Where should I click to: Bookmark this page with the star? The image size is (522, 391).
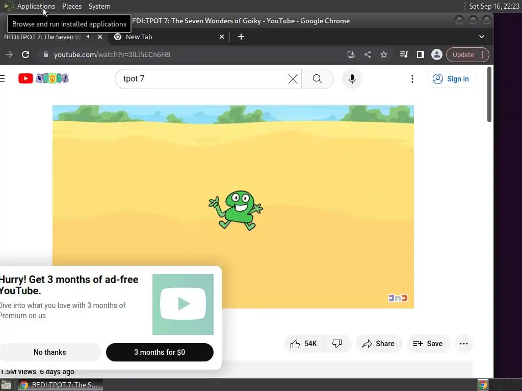pyautogui.click(x=384, y=54)
